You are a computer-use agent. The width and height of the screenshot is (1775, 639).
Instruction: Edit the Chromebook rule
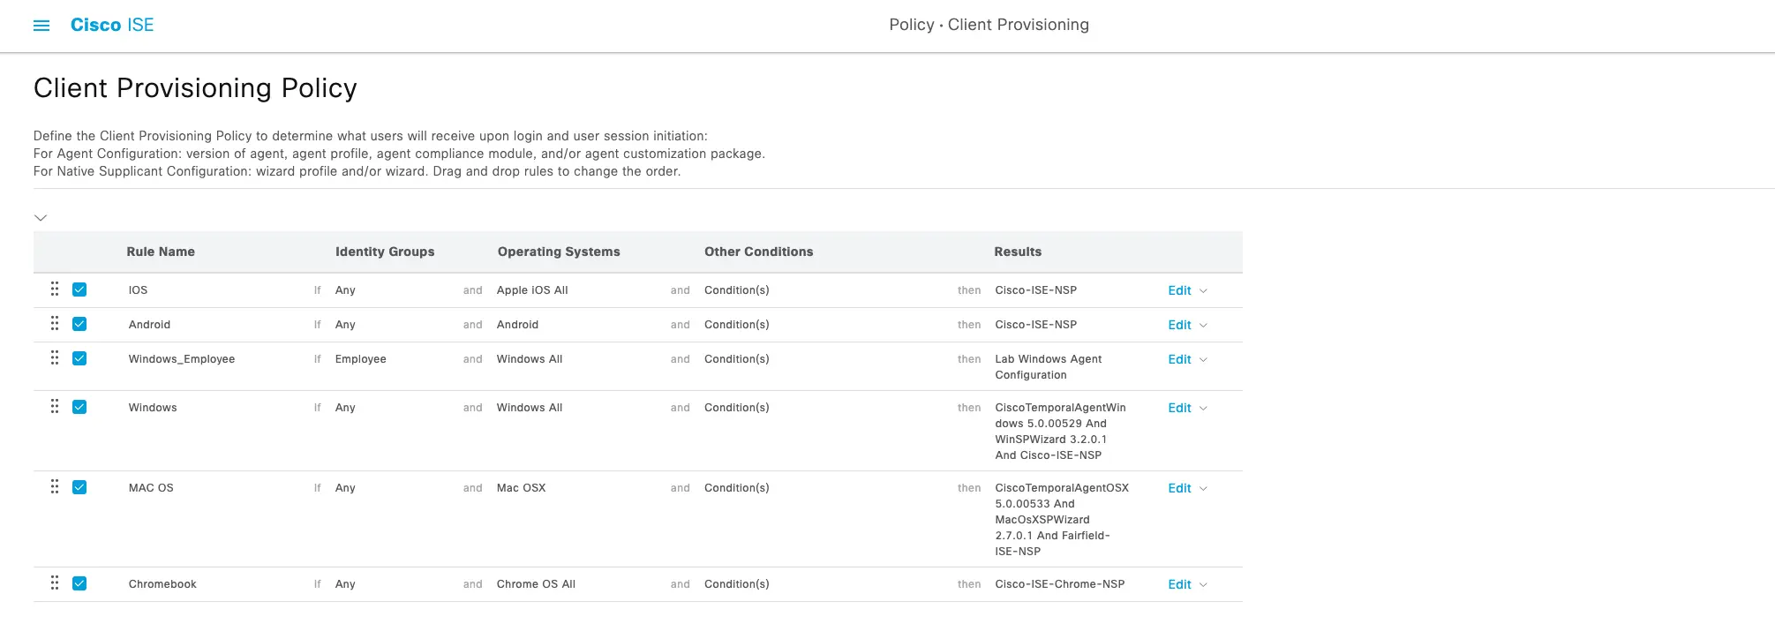click(1179, 584)
